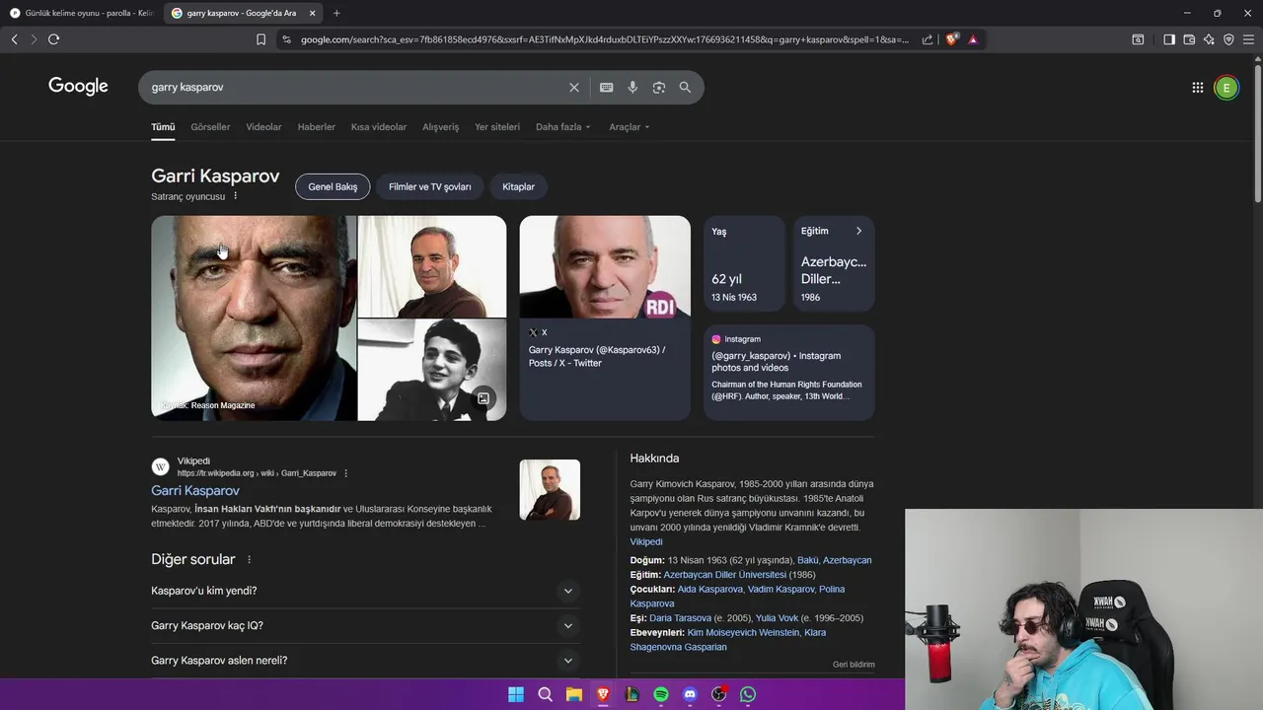This screenshot has width=1263, height=710.
Task: Open WhatsApp from the taskbar
Action: coord(748,694)
